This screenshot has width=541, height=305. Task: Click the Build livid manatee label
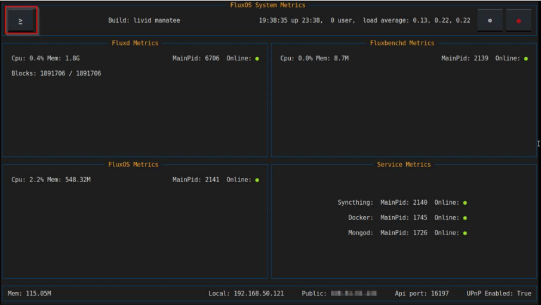click(x=144, y=20)
